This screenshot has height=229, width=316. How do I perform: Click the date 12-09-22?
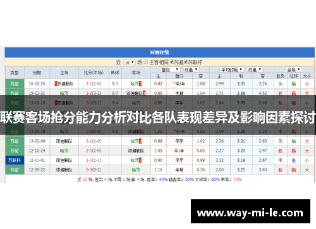37,170
